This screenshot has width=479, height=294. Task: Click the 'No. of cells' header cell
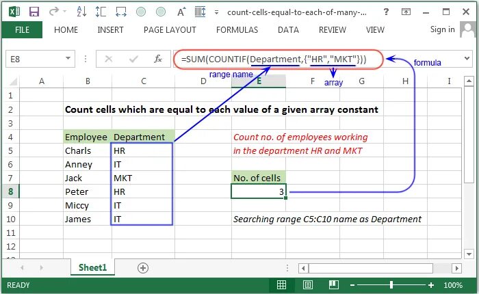click(x=259, y=178)
